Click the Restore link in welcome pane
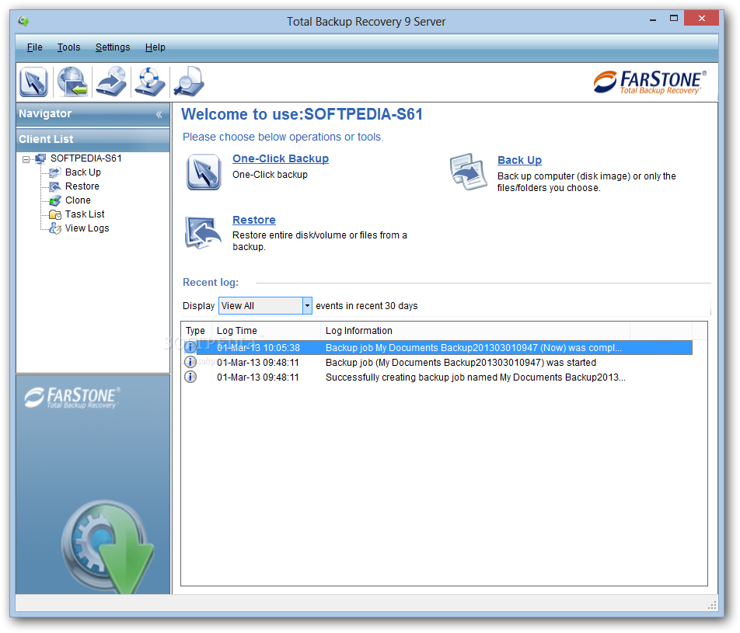 pyautogui.click(x=254, y=221)
